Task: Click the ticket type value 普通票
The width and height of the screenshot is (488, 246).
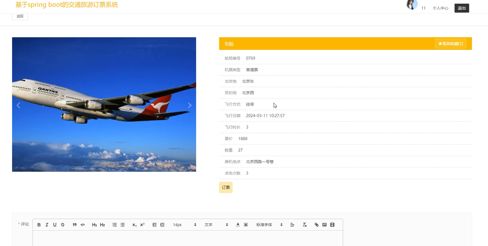Action: click(x=252, y=70)
